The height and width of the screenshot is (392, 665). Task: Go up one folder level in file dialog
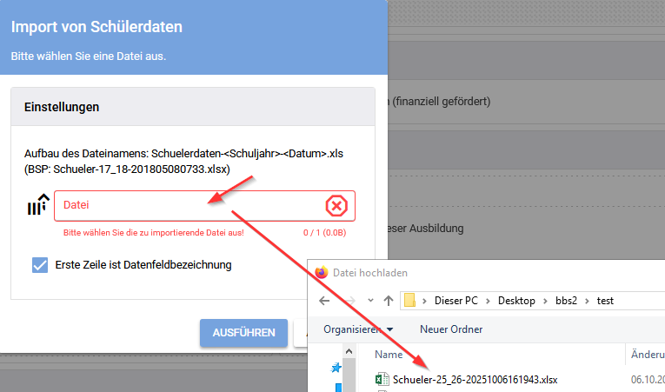[x=389, y=301]
